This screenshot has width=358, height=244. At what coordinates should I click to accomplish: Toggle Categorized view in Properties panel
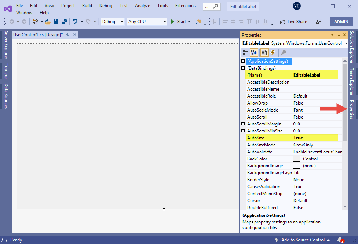pyautogui.click(x=245, y=52)
